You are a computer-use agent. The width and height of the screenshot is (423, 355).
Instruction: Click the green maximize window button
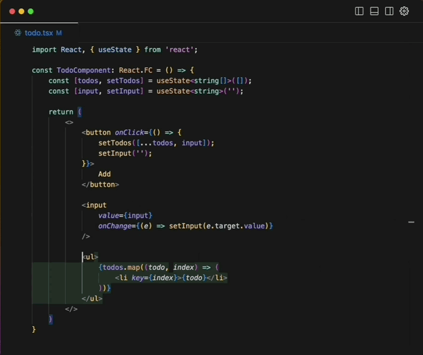pos(31,11)
